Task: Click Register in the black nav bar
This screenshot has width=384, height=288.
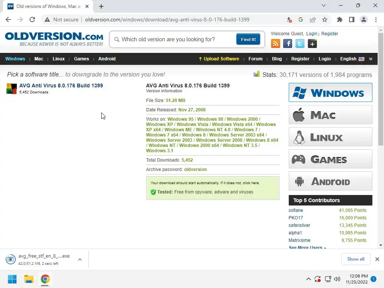Action: click(x=300, y=59)
